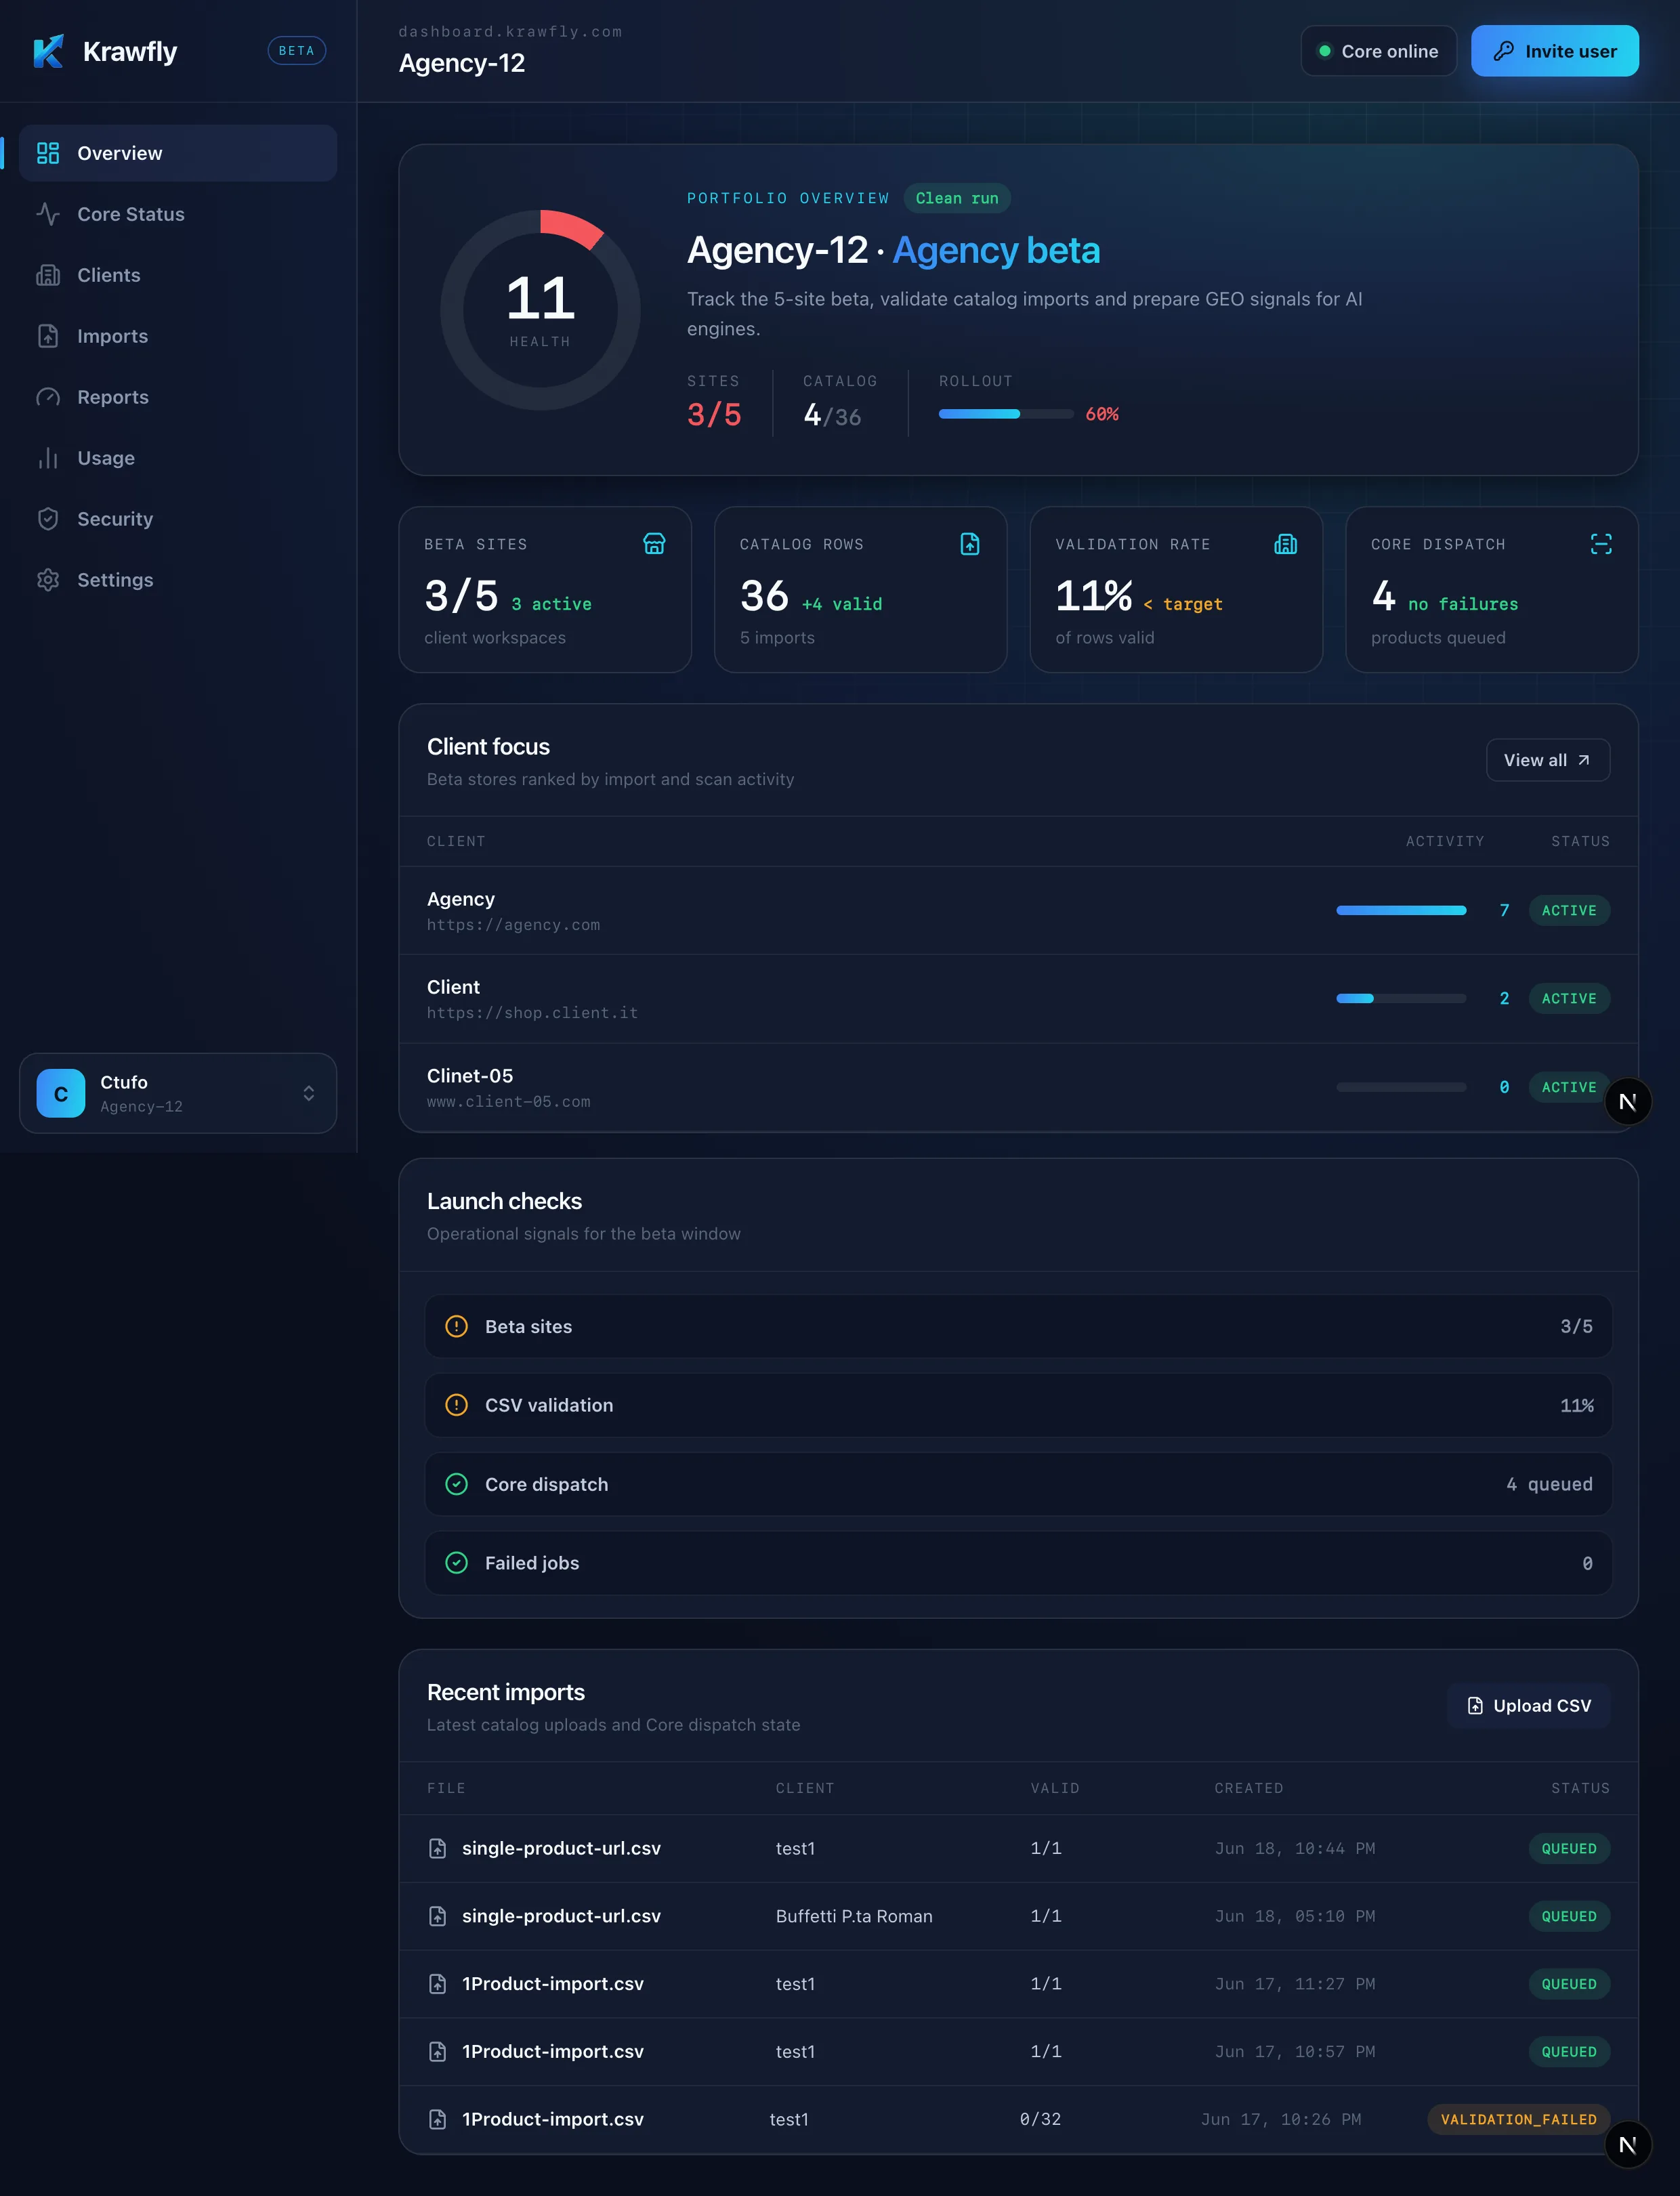Click the Core Status pulse icon
Viewport: 1680px width, 2196px height.
pos(48,214)
